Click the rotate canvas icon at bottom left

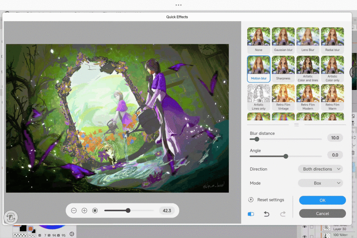(10, 217)
